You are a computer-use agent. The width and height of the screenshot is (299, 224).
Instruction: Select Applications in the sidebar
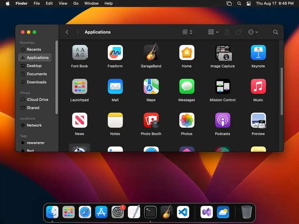point(35,57)
